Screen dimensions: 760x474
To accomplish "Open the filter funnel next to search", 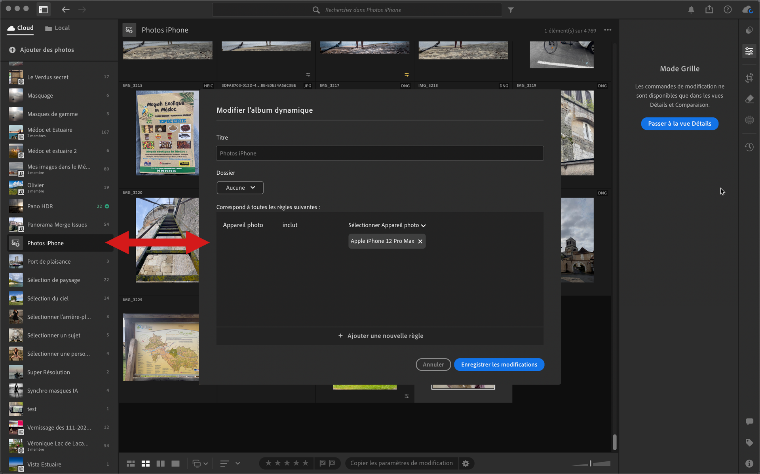I will click(x=511, y=10).
